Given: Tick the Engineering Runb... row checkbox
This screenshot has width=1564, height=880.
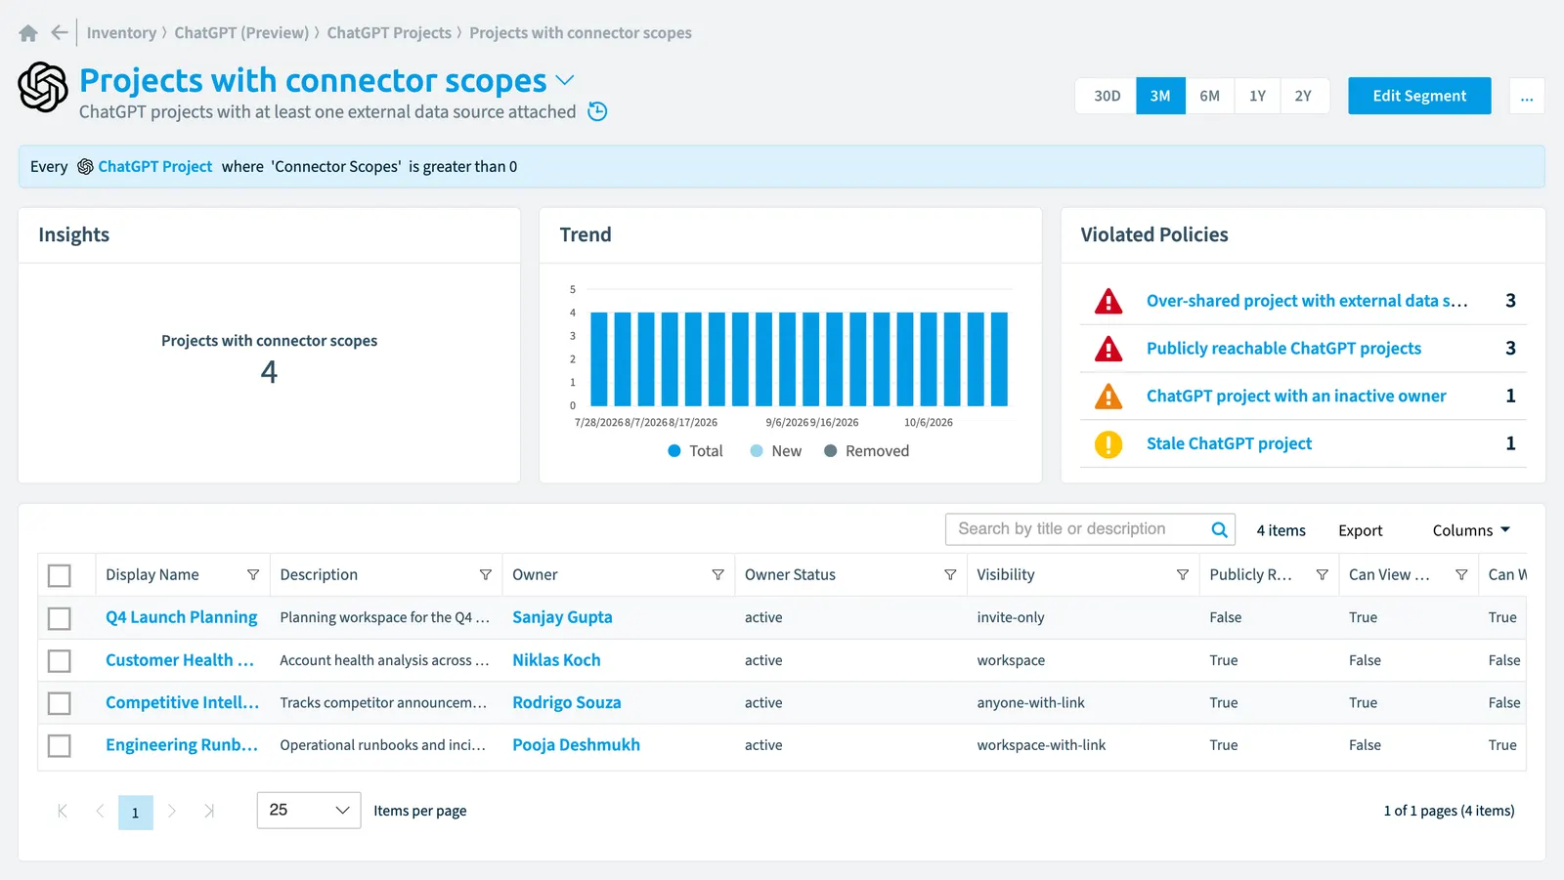Looking at the screenshot, I should point(60,746).
